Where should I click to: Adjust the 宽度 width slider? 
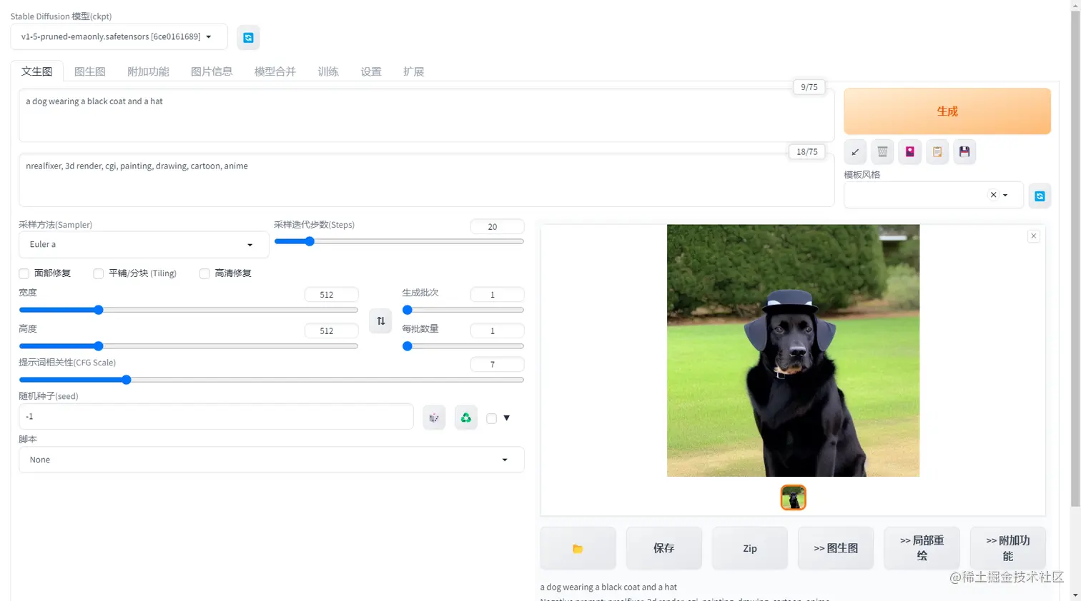189,310
